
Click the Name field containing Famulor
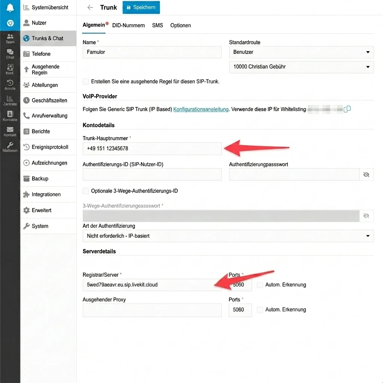152,52
